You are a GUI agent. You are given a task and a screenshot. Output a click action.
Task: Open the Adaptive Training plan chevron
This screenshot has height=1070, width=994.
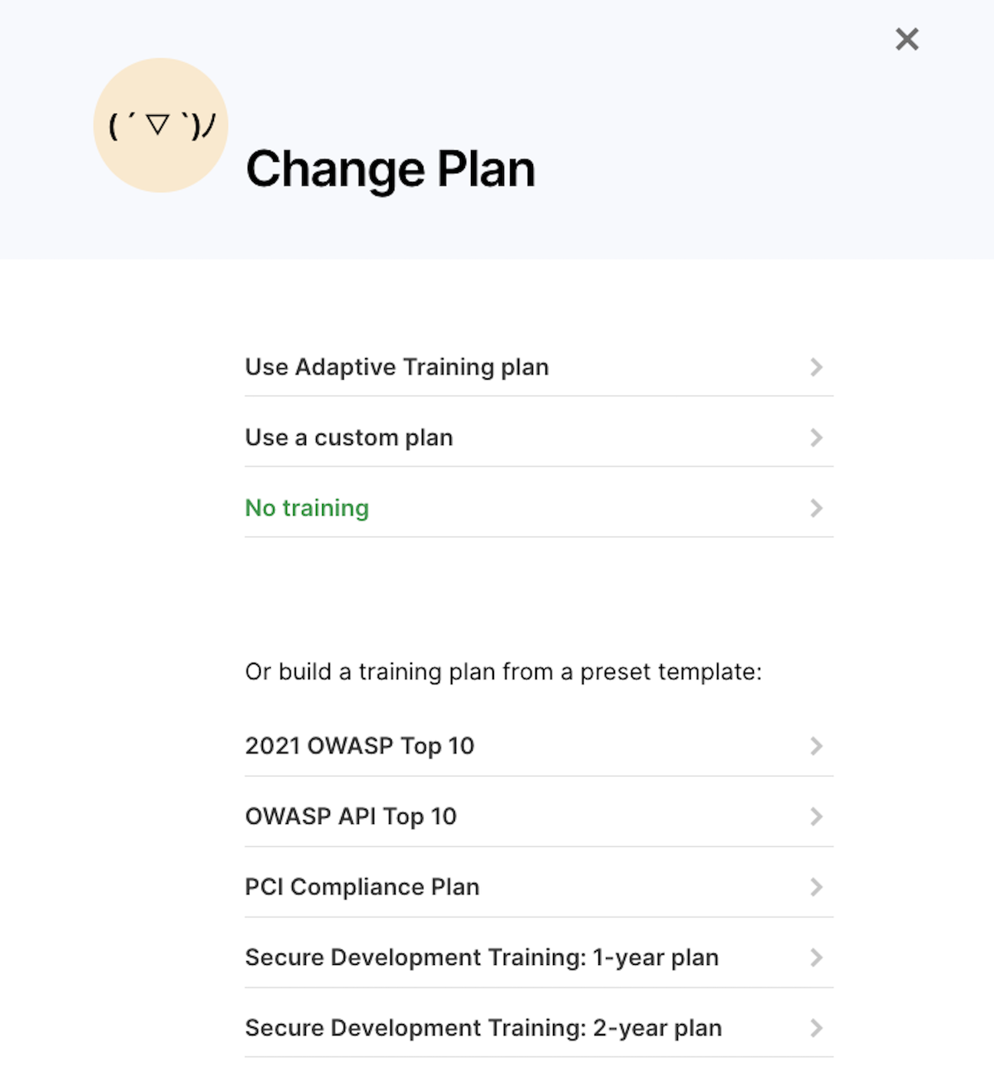816,367
